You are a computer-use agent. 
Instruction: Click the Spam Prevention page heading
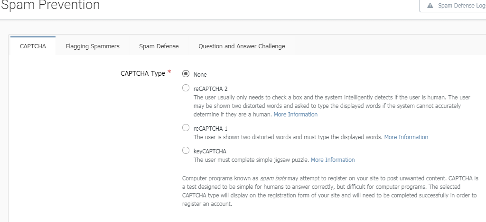coord(50,5)
